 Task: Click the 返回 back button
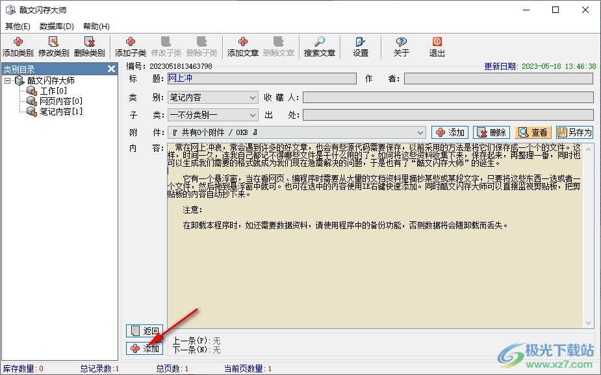[x=144, y=331]
